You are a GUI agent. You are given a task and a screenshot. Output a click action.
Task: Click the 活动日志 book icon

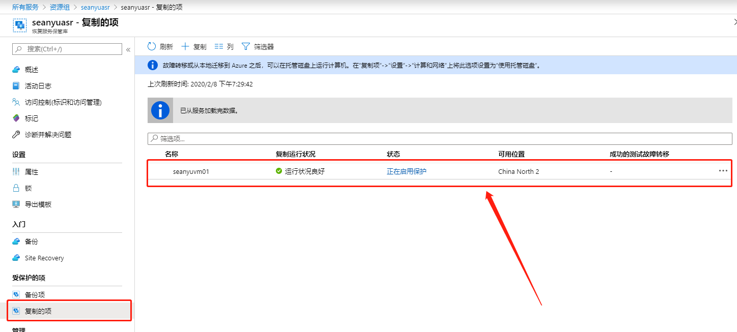(x=16, y=86)
